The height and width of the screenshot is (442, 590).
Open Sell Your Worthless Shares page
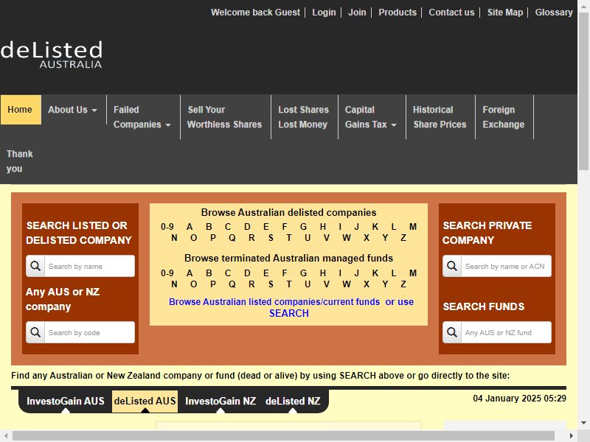(225, 117)
